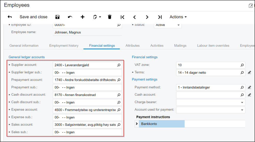Open the Attributes tab
Screen dimensions: 255x142
[x=132, y=45]
